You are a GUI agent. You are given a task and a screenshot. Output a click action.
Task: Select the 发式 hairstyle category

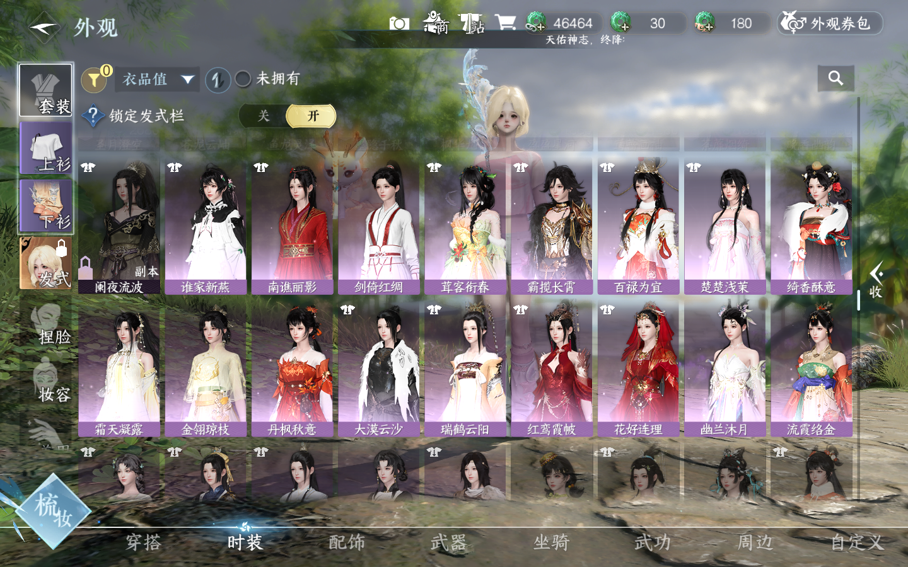[x=45, y=263]
